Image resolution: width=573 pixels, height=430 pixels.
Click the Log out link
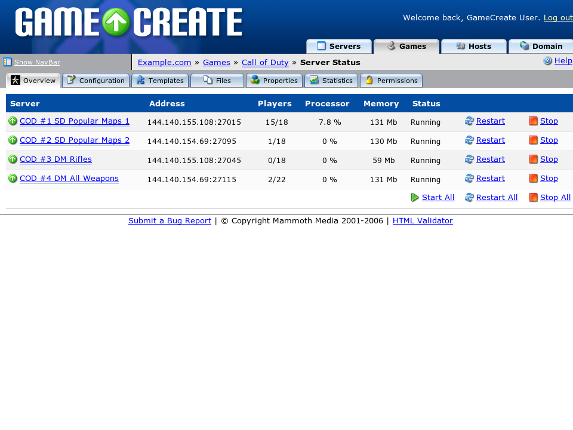coord(558,17)
